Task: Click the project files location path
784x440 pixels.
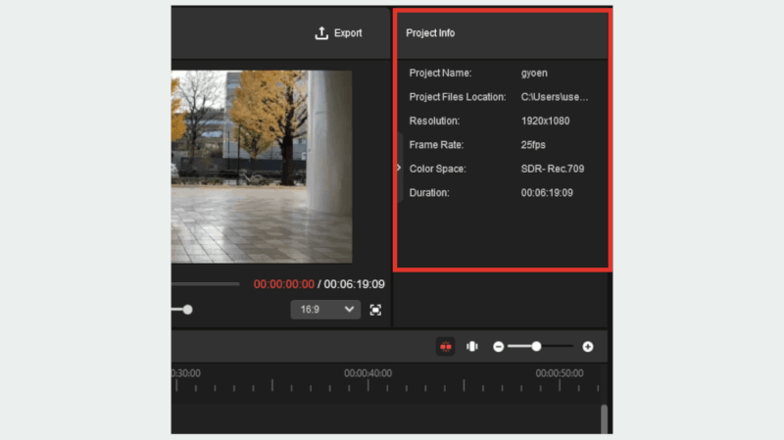Action: 555,97
